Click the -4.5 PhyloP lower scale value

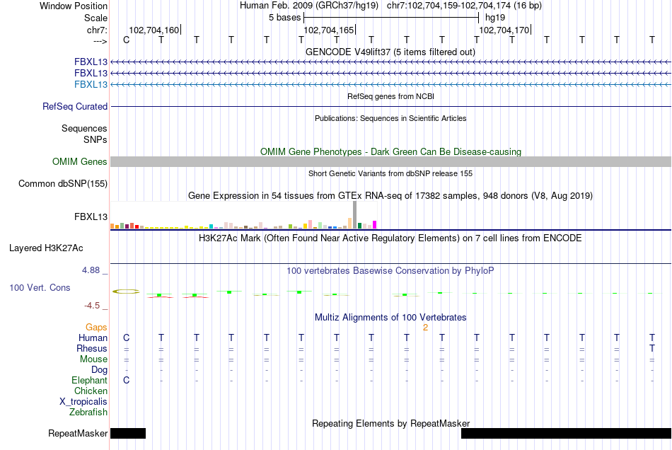tap(92, 306)
